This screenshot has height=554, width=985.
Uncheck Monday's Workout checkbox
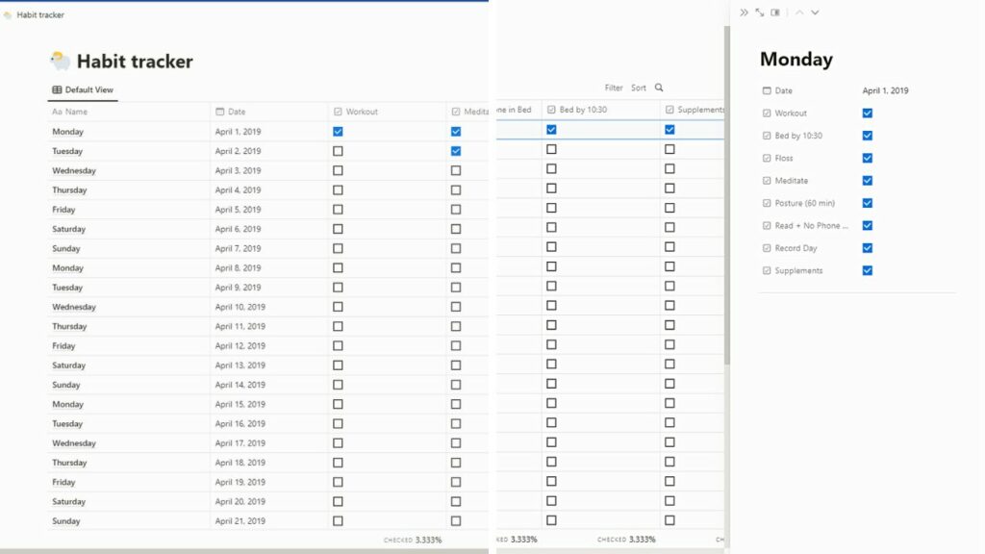[x=336, y=131]
